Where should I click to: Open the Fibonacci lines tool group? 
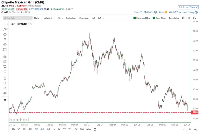(x=5, y=29)
